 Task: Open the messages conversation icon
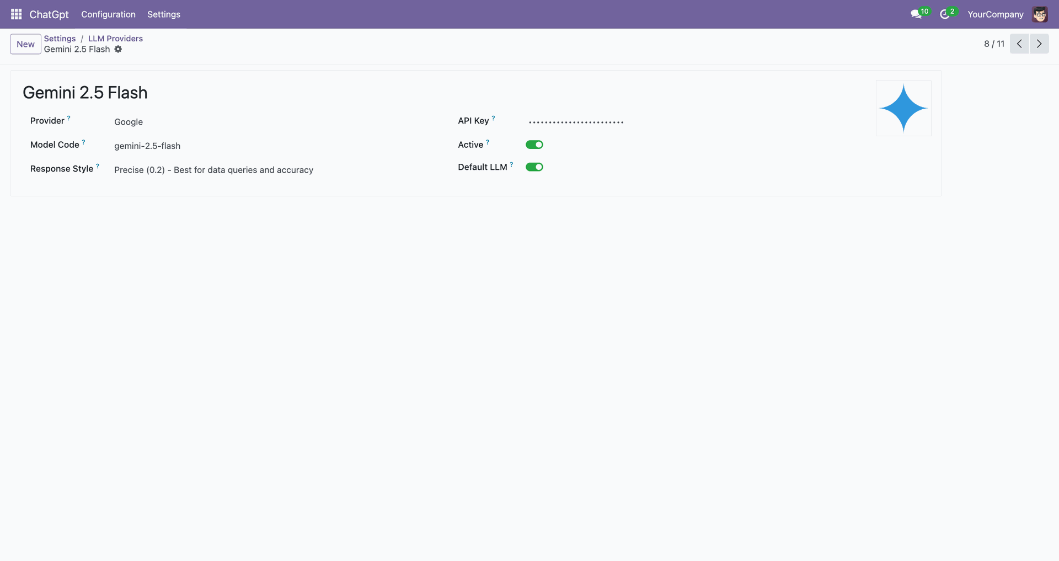pyautogui.click(x=916, y=14)
